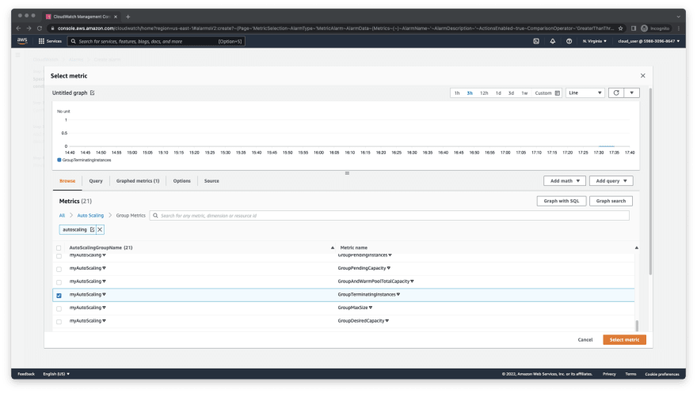This screenshot has width=697, height=393.
Task: Open the N. Virginia region dropdown
Action: click(594, 41)
